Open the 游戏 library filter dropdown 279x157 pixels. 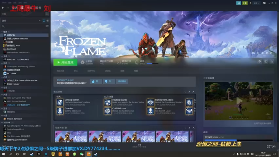(x=21, y=21)
